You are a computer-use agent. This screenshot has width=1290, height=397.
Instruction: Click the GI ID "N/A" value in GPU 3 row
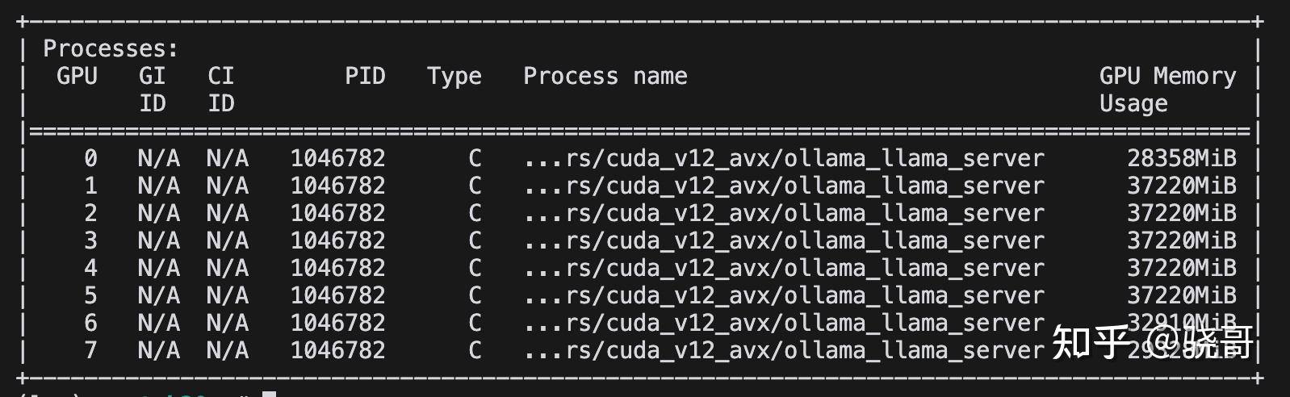(158, 240)
